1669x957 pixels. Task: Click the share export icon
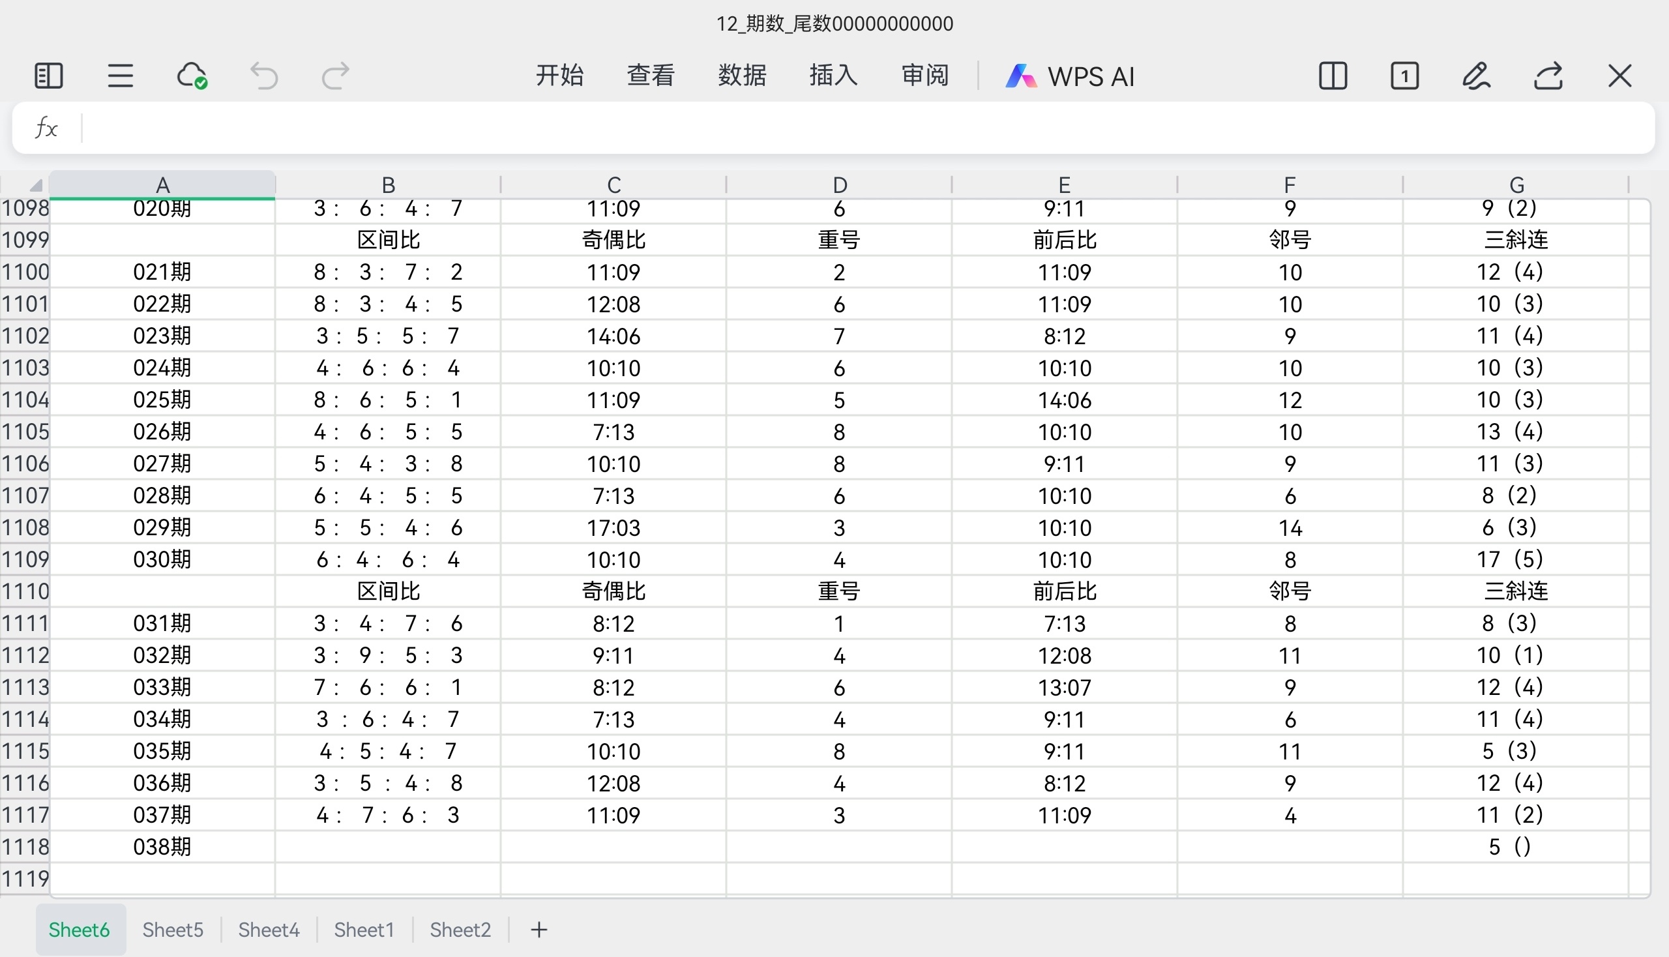coord(1548,76)
